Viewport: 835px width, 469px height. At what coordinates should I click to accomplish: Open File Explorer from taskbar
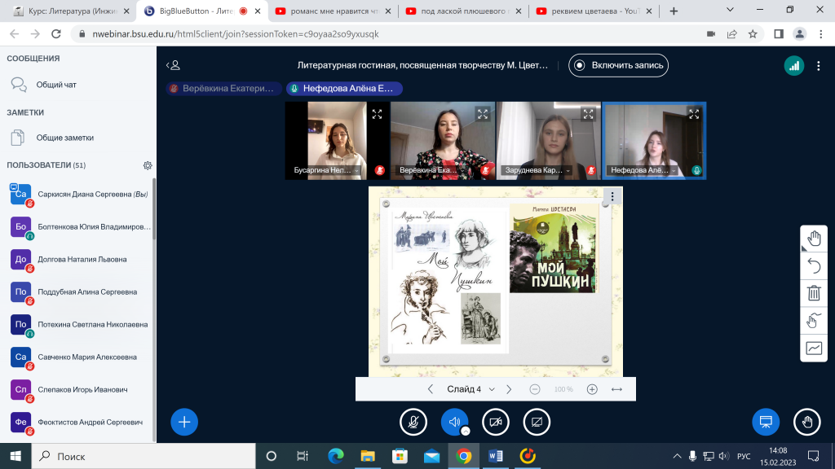tap(368, 456)
